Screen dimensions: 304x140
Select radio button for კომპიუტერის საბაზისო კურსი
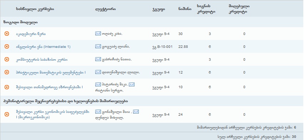tap(7, 59)
